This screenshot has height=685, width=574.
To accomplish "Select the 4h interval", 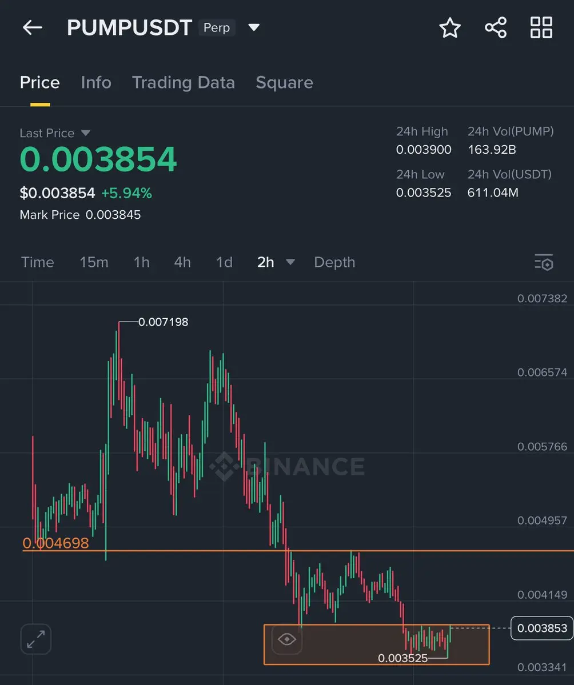I will tap(182, 262).
